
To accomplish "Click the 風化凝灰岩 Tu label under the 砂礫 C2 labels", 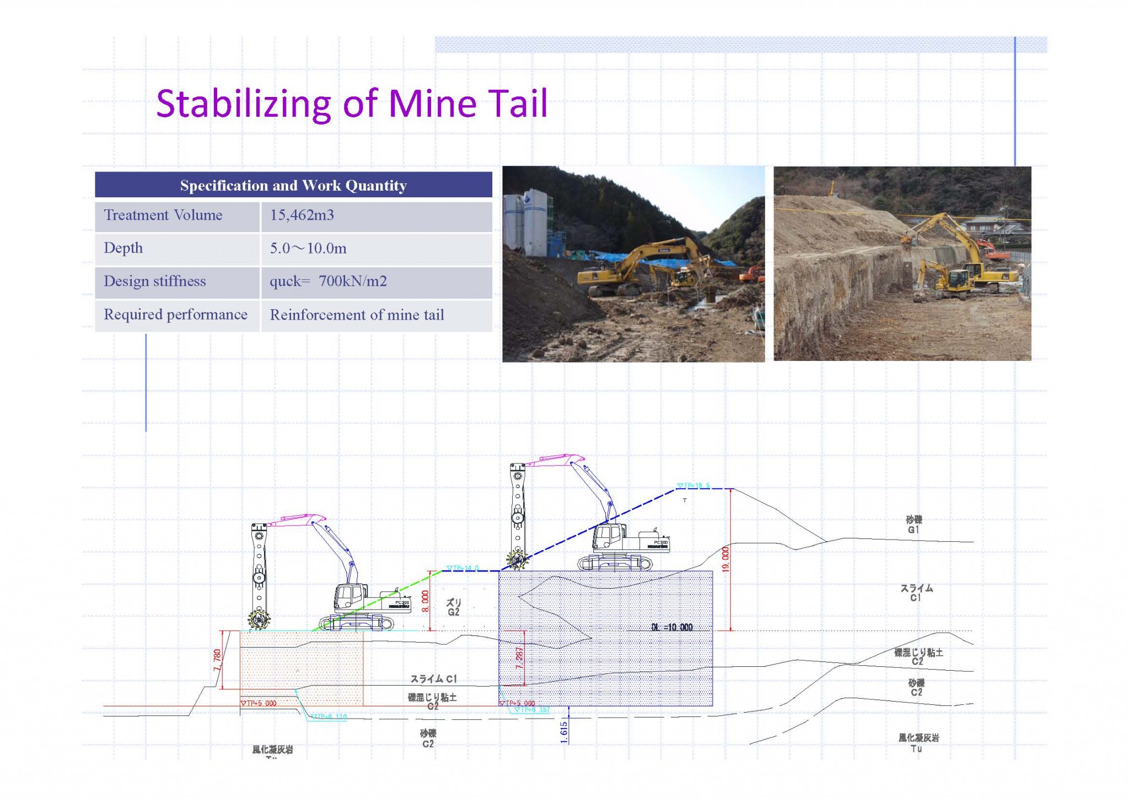I will click(x=918, y=743).
